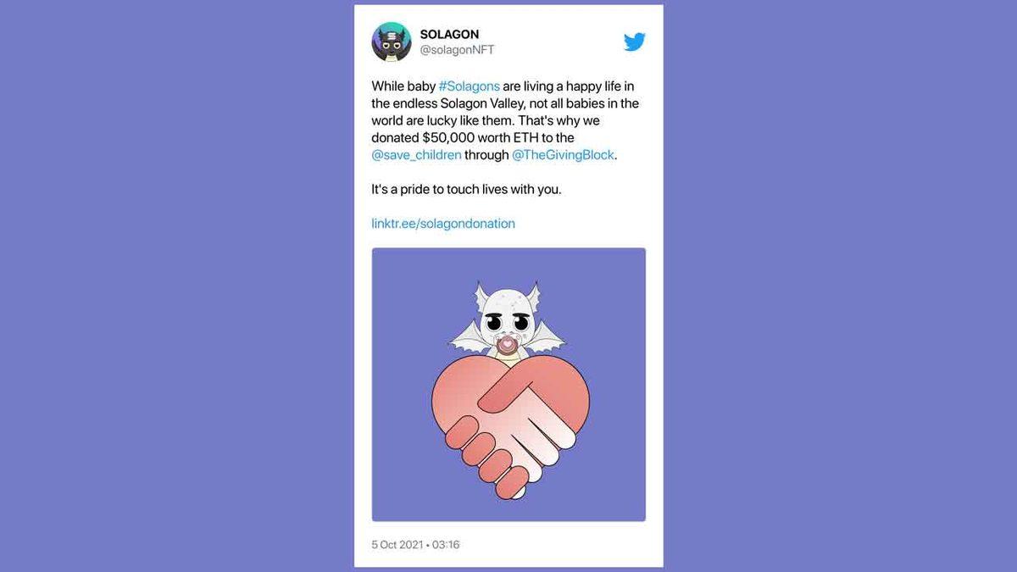Select the SOLAGON display name
The image size is (1017, 572).
click(x=449, y=35)
